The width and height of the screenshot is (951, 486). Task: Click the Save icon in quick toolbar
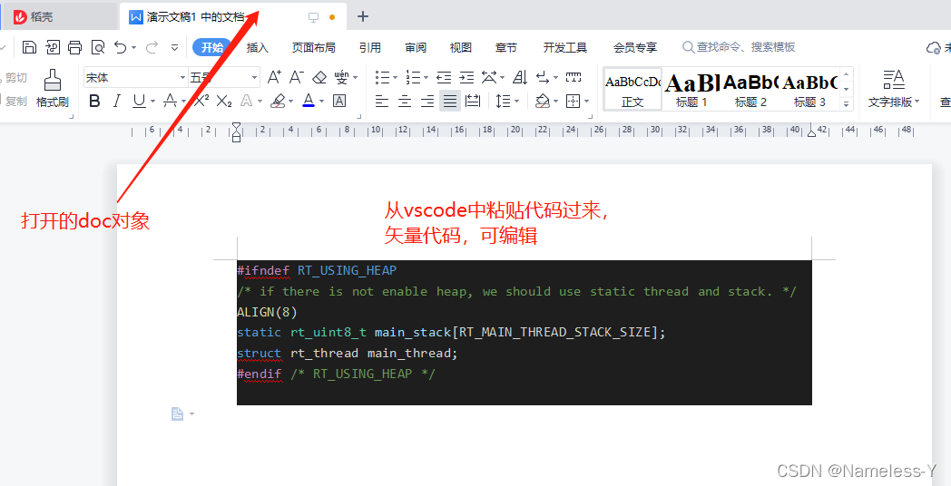coord(30,47)
